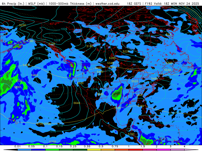The height and width of the screenshot is (151, 202).
Task: Select the '1000-500mb Thickness (m)' title text
Action: (x=70, y=4)
